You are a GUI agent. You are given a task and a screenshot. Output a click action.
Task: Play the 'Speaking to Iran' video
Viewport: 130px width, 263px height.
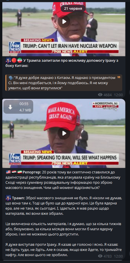coord(64,133)
